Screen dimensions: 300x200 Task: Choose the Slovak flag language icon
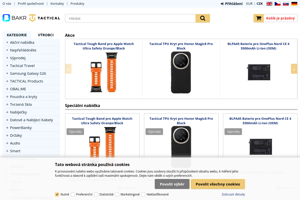[x=286, y=4]
